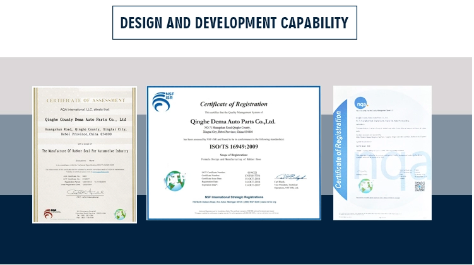
Task: Click the IATF globe logo on middle certificate
Action: 169,180
